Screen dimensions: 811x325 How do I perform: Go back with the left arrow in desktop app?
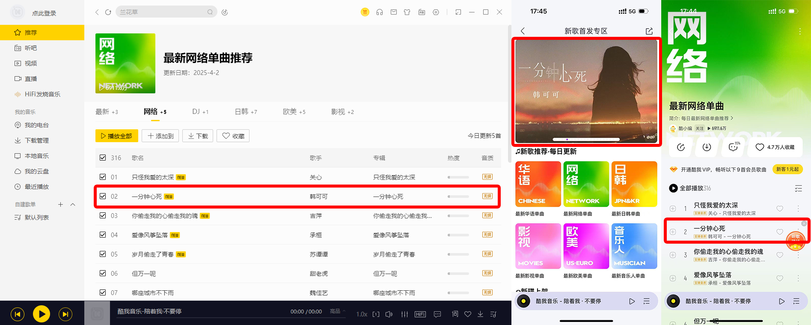coord(97,12)
